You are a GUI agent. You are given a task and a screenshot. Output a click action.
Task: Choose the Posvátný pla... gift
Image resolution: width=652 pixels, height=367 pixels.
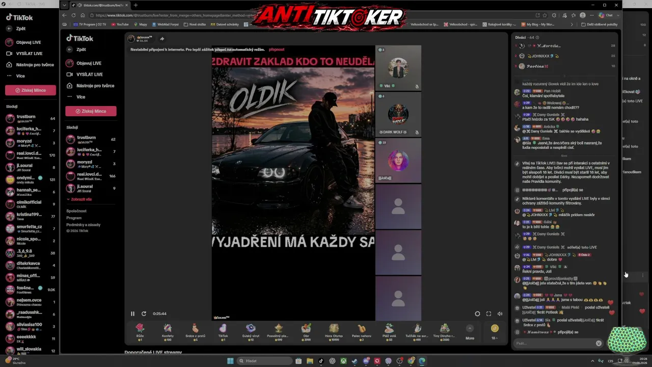278,331
